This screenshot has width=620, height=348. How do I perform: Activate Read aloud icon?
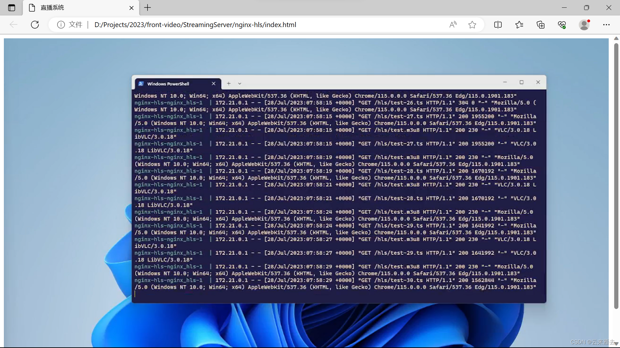click(x=453, y=24)
